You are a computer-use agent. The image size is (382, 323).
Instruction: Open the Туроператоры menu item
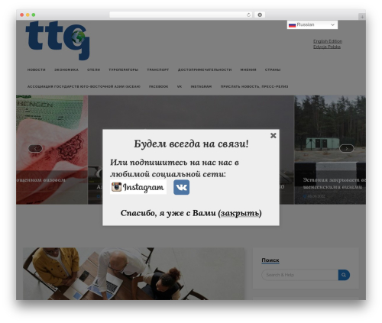124,69
